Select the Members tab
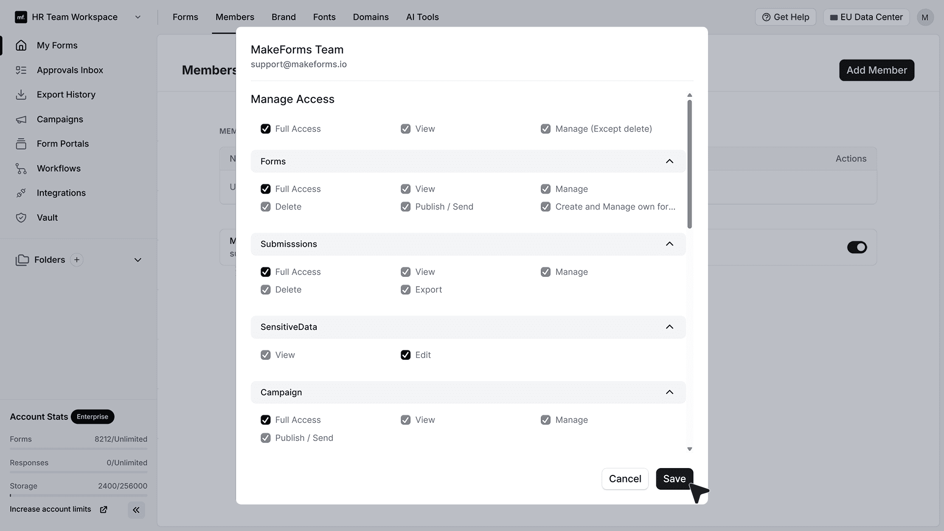 (x=235, y=17)
